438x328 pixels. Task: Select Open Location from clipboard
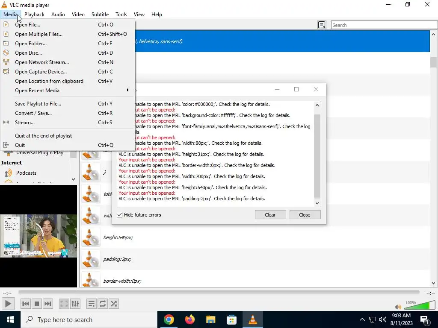tap(68, 81)
